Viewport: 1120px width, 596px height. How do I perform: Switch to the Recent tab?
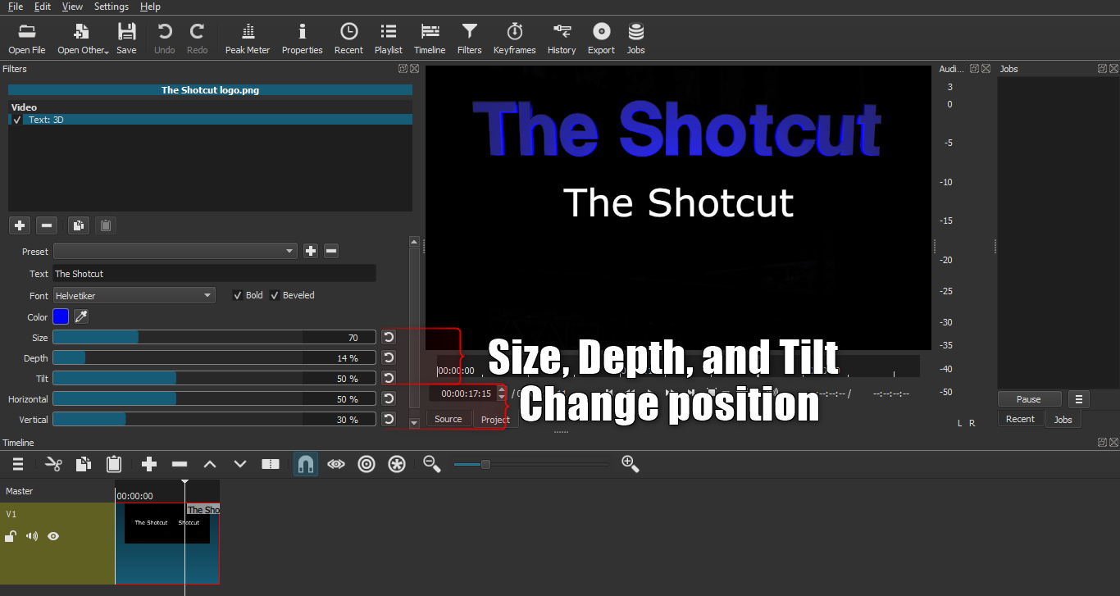(1020, 419)
